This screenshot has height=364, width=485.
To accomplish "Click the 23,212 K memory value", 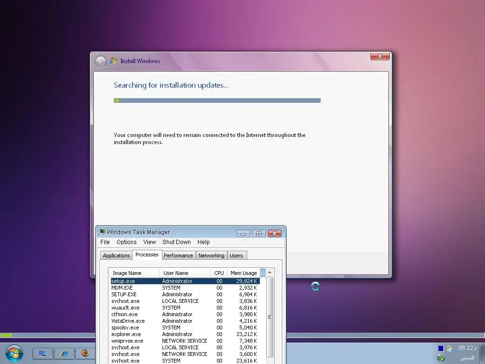I will [246, 334].
